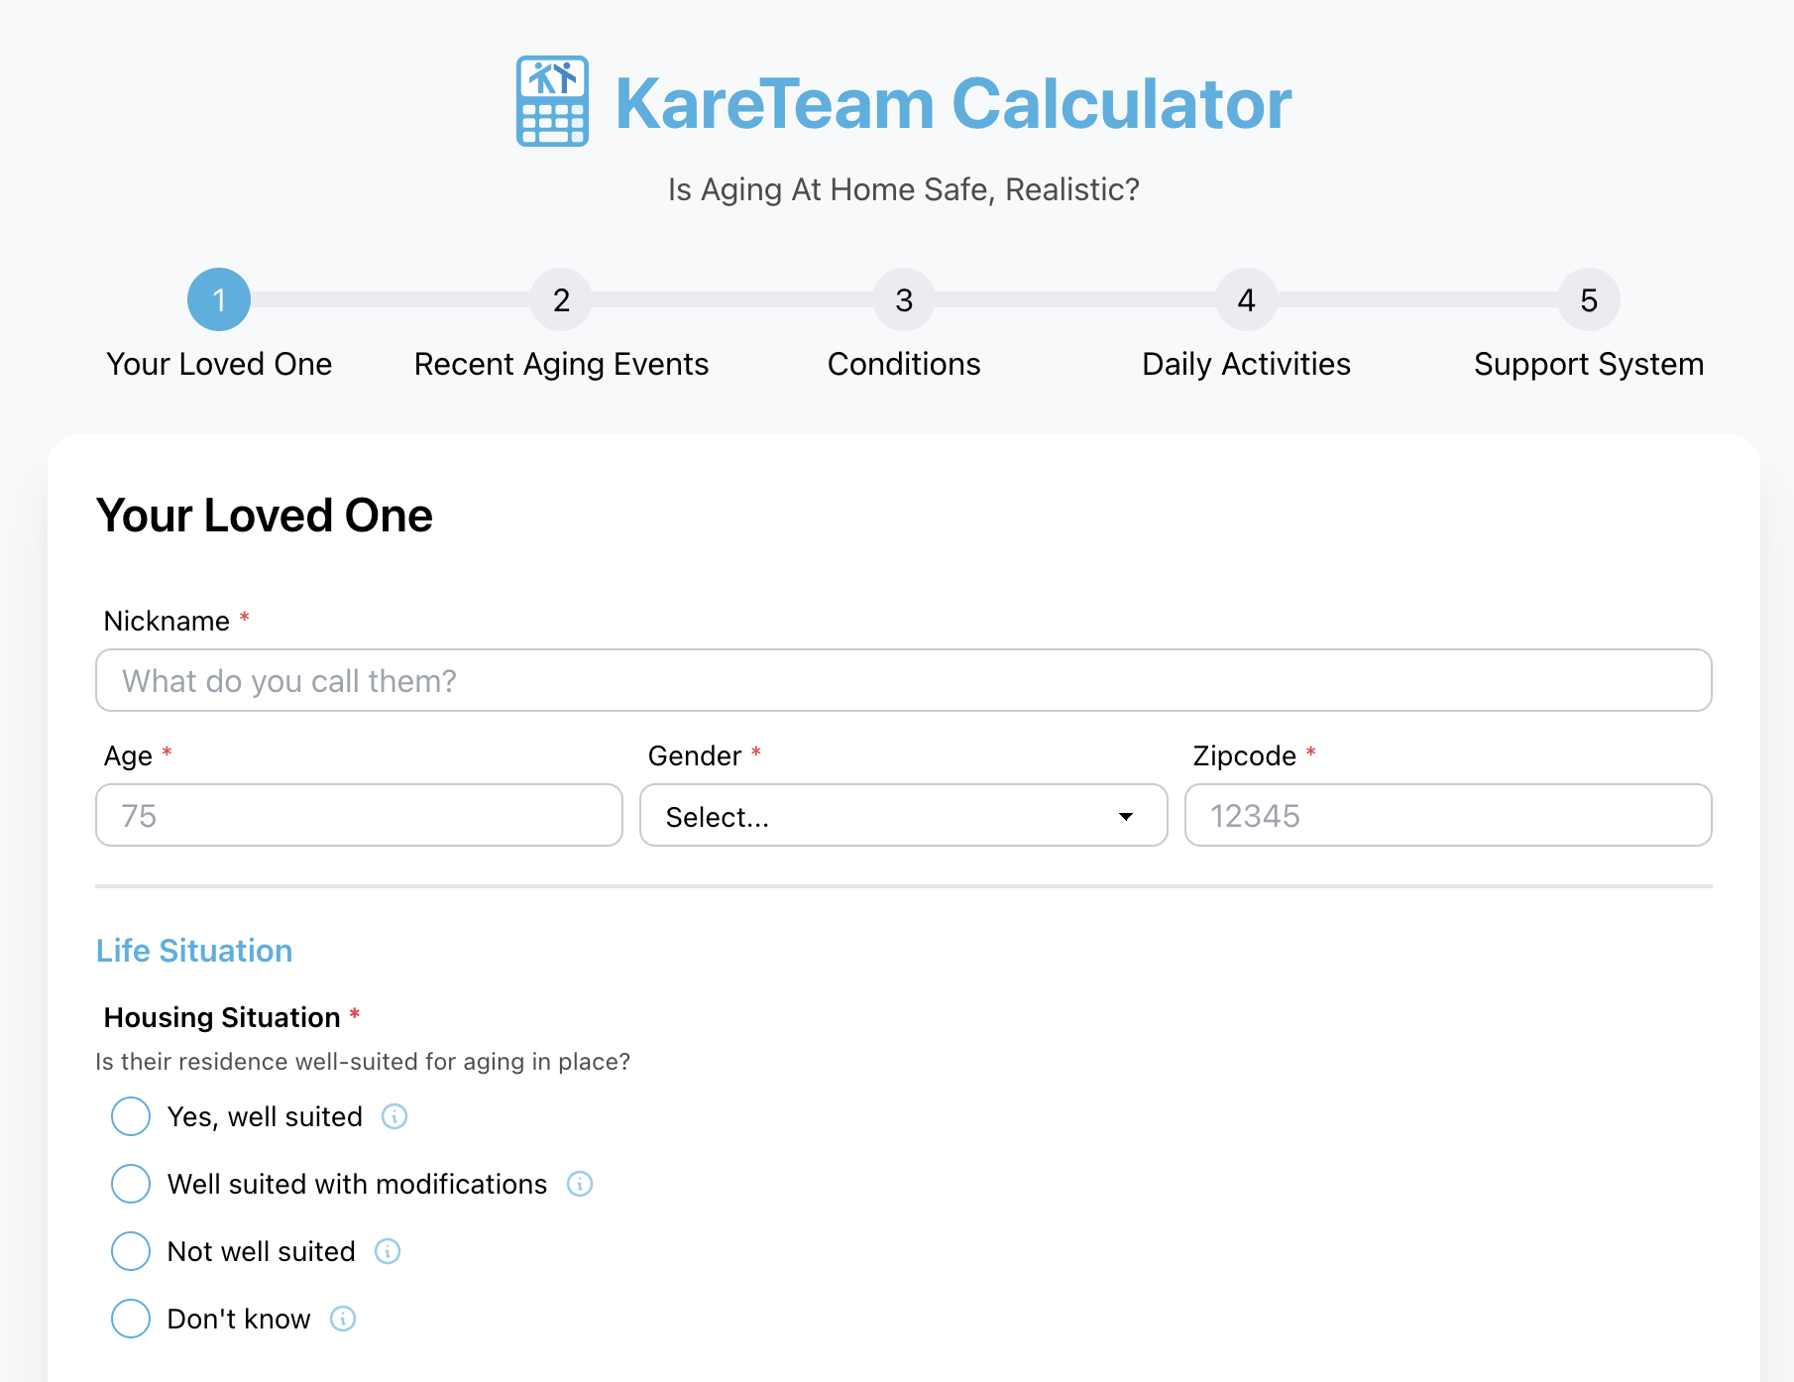Screen dimensions: 1794x1382
Task: Click the "Is Aging At Home Safe, Realistic?" subtitle
Action: pos(904,189)
